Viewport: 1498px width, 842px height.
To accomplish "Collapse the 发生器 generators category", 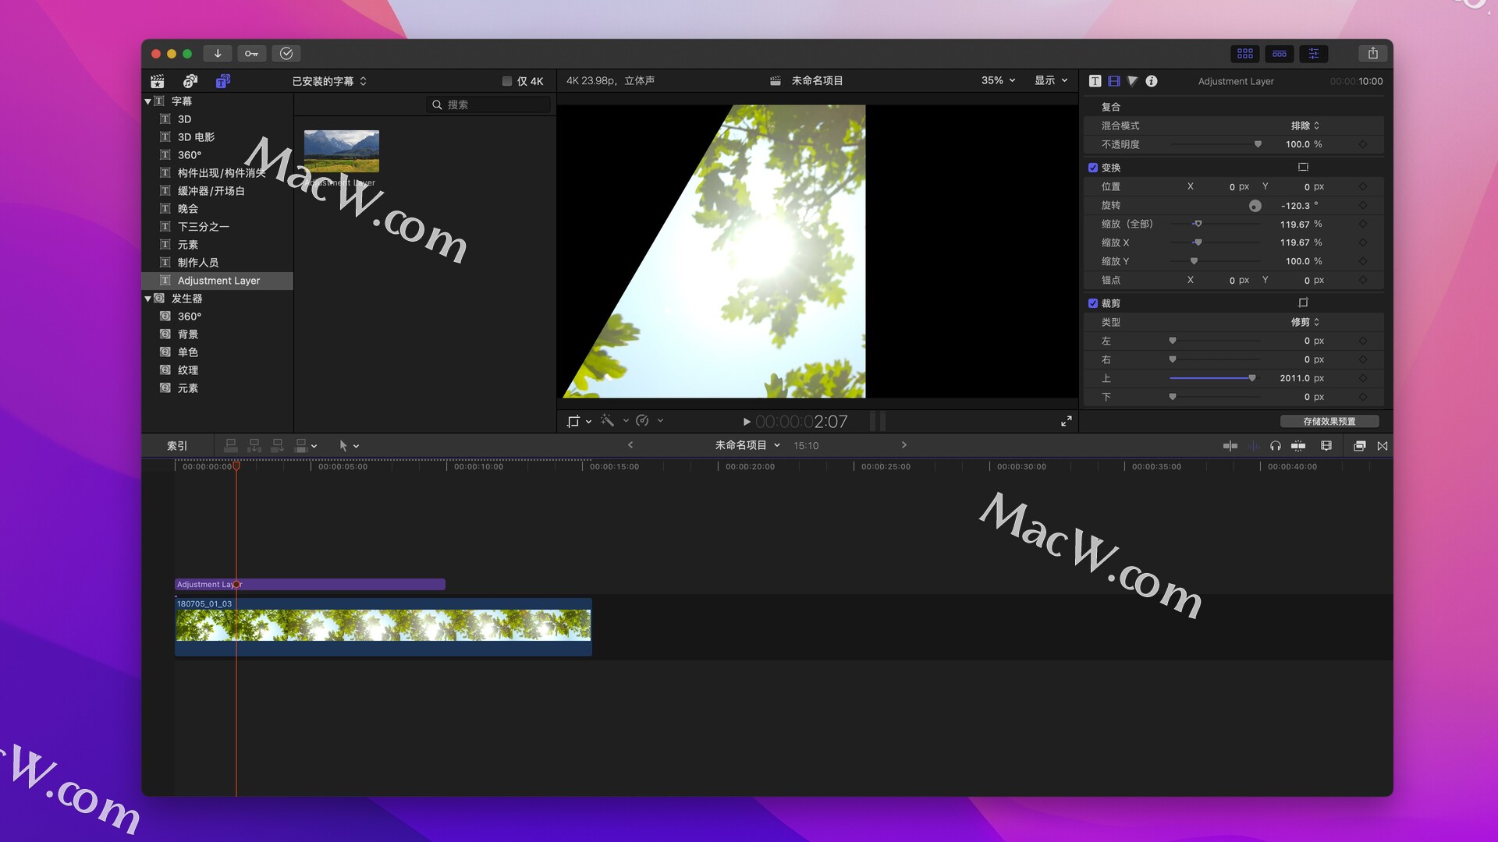I will (x=147, y=299).
